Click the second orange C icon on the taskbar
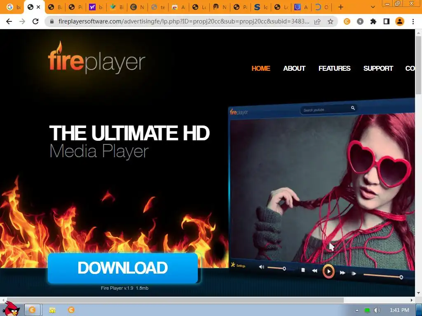The width and height of the screenshot is (422, 316). tap(71, 310)
